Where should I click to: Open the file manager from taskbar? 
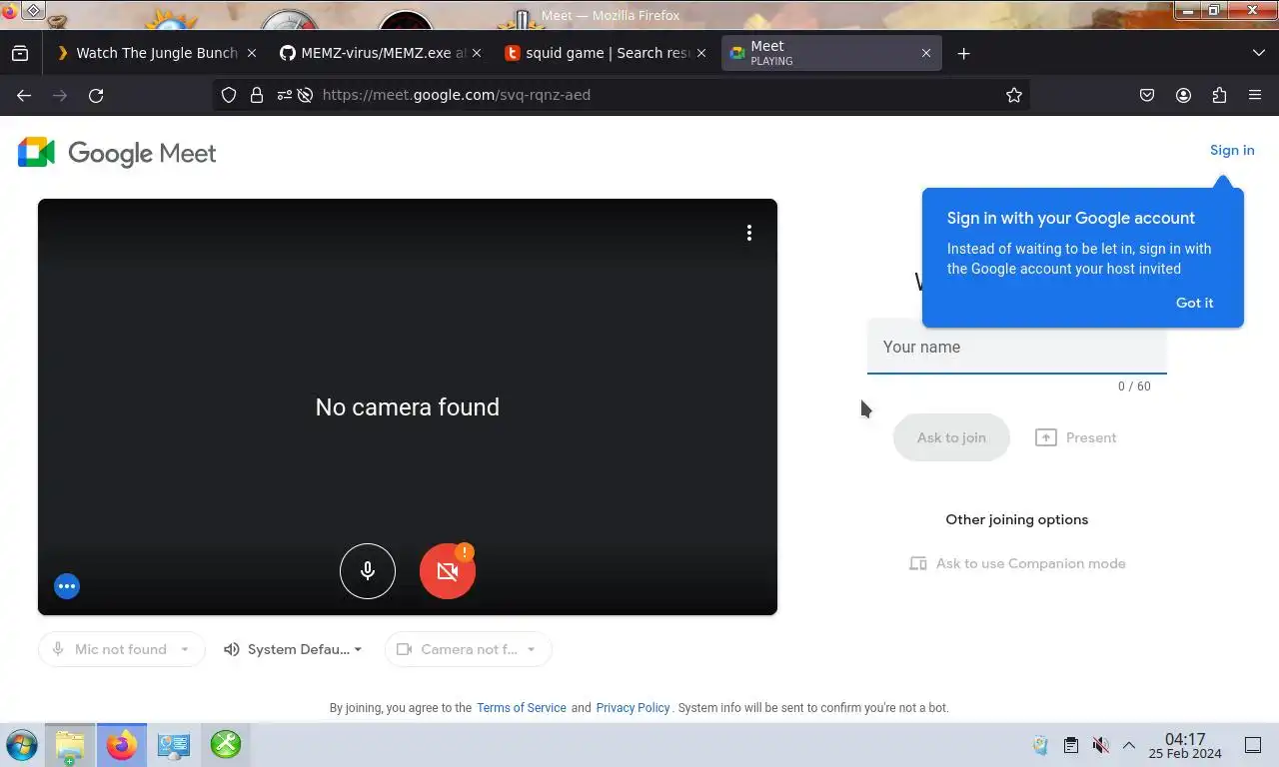pos(70,745)
